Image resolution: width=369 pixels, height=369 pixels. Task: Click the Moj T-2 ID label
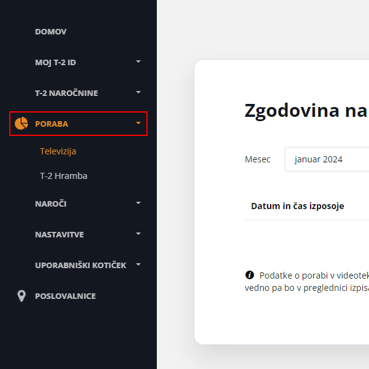pos(55,62)
